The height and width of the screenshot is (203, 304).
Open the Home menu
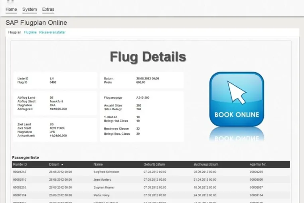point(11,9)
